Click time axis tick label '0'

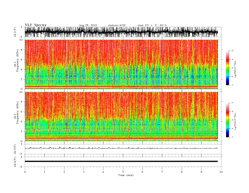point(25,172)
